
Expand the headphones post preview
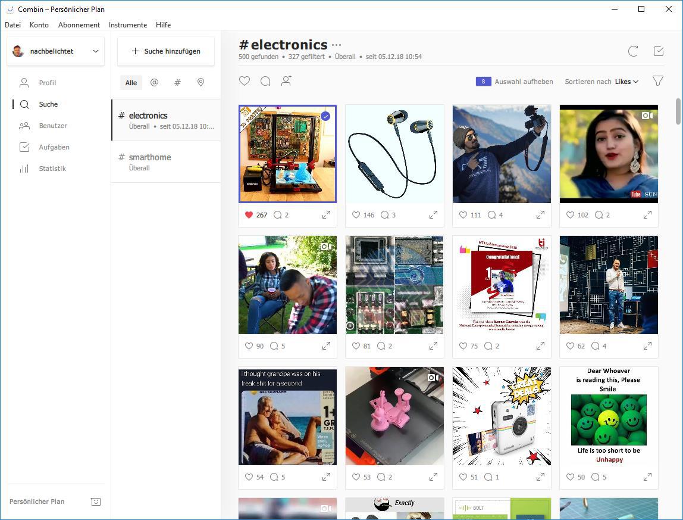tap(433, 215)
